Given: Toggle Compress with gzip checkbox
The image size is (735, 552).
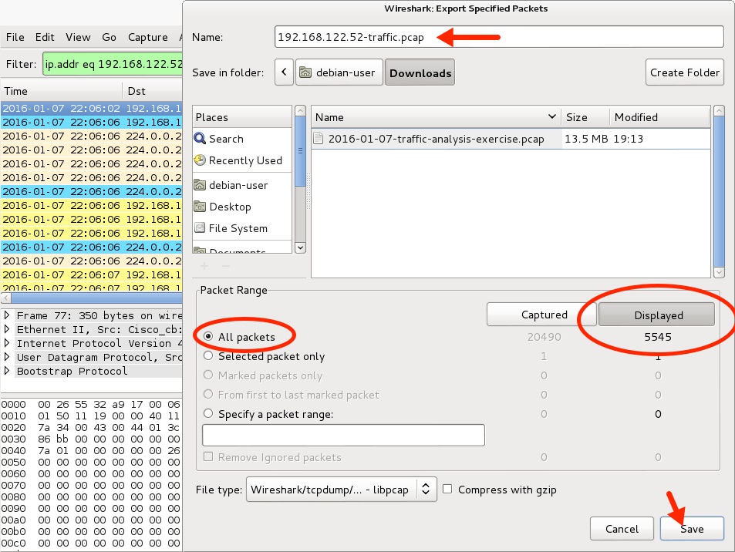Looking at the screenshot, I should coord(447,490).
